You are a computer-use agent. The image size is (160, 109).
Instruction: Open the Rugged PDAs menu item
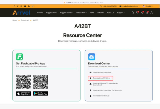pos(51,13)
